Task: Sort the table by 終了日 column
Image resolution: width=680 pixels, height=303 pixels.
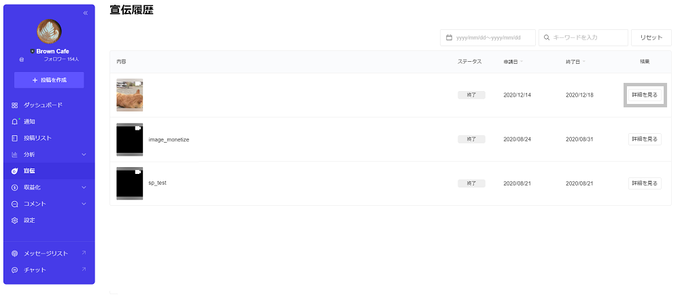Action: click(575, 62)
